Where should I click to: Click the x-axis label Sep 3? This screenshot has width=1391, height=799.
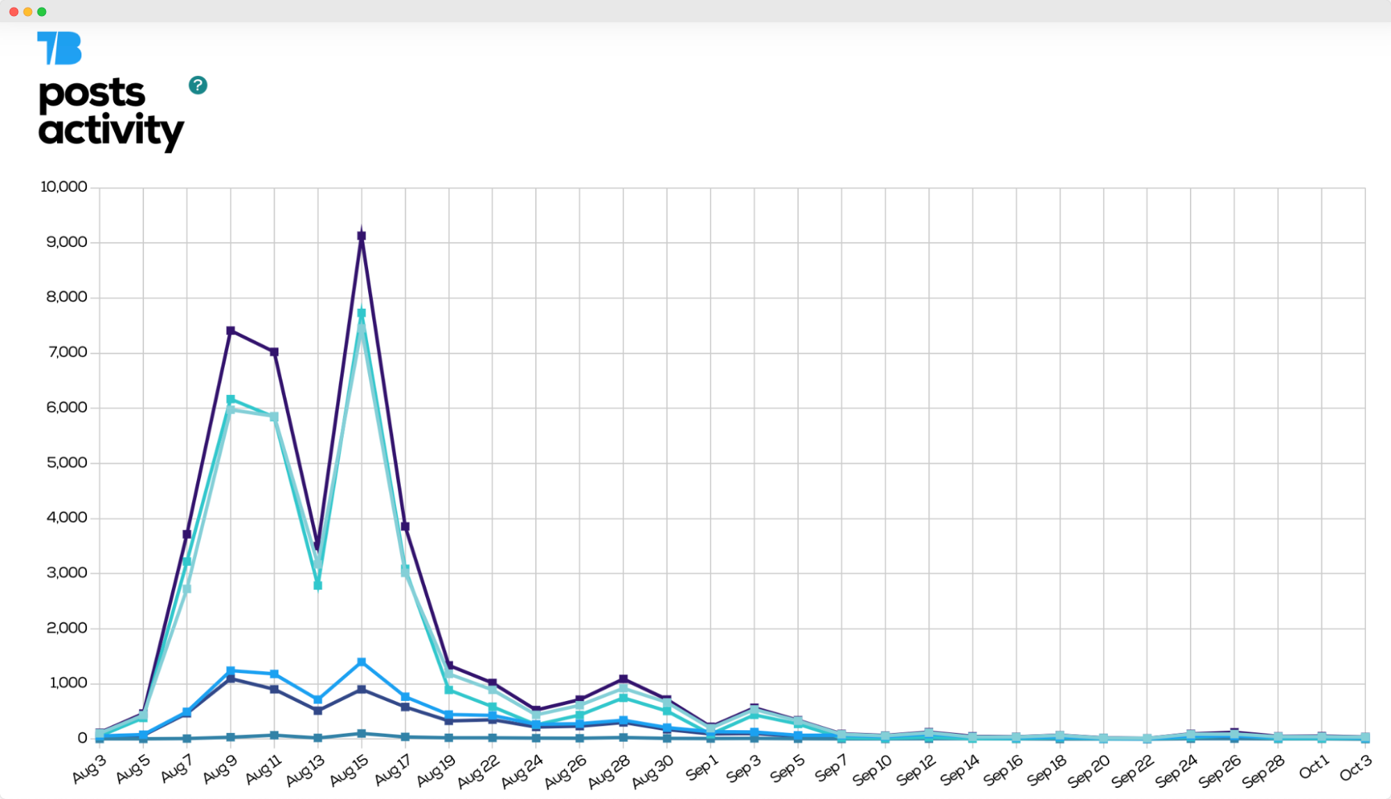coord(745,769)
